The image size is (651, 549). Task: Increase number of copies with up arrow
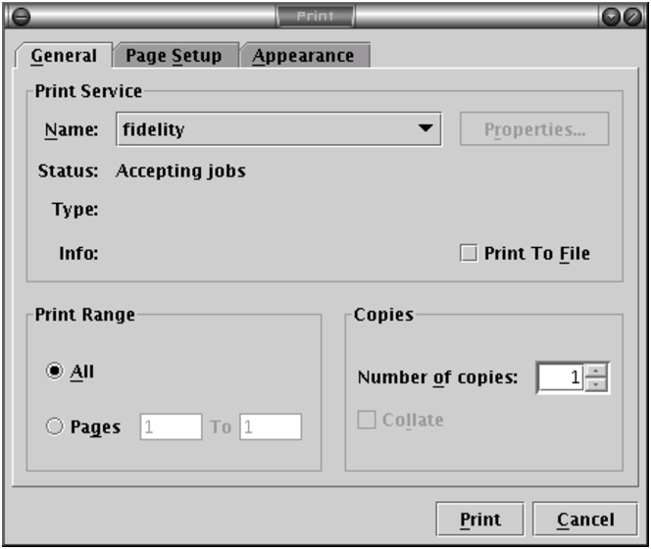[x=597, y=371]
